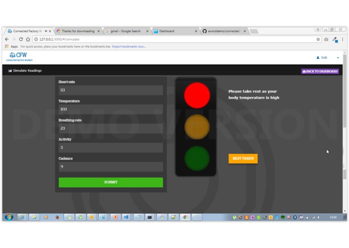Viewport: 349px width, 248px height.
Task: Open the browser home page icon
Action: coord(28,39)
